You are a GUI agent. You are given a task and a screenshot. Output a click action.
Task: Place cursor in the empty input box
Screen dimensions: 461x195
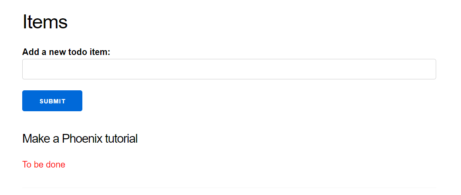click(x=229, y=69)
